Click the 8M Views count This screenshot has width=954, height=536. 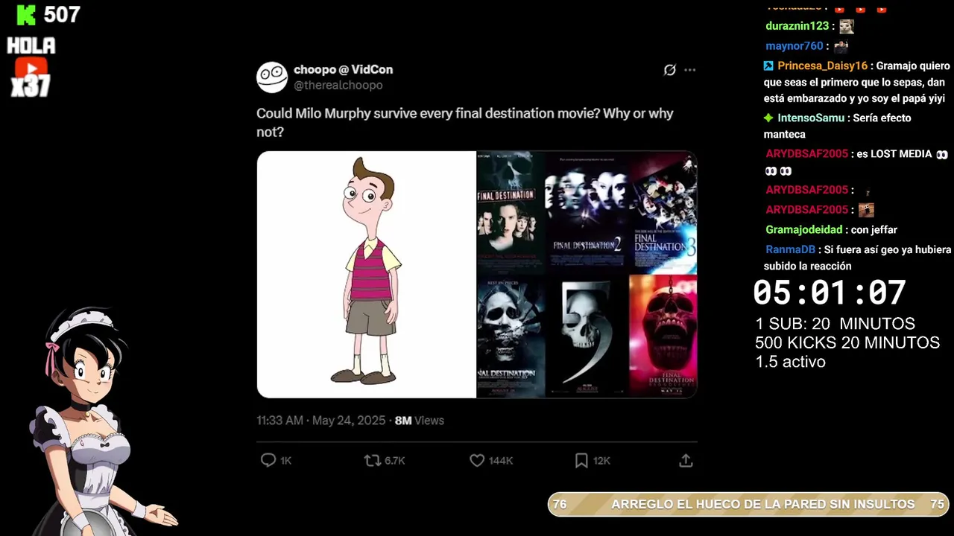tap(419, 421)
